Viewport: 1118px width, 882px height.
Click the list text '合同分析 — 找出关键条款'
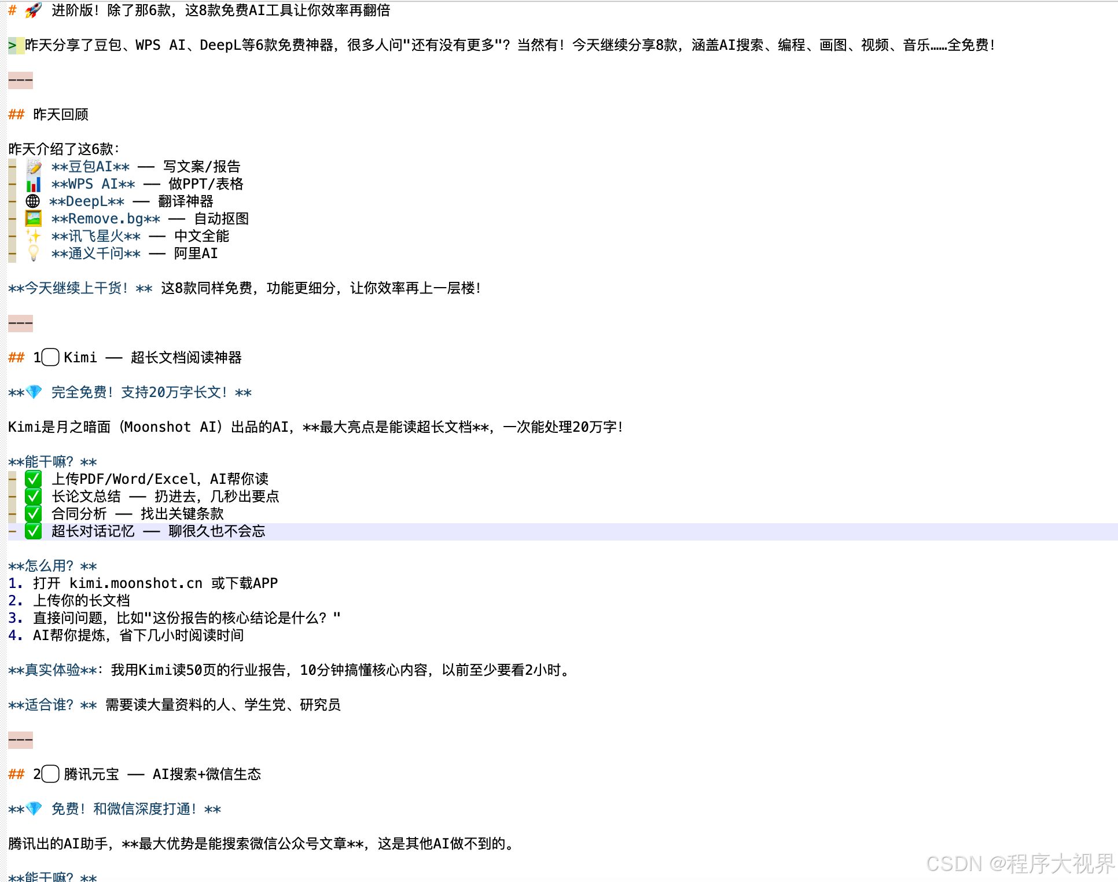point(138,514)
